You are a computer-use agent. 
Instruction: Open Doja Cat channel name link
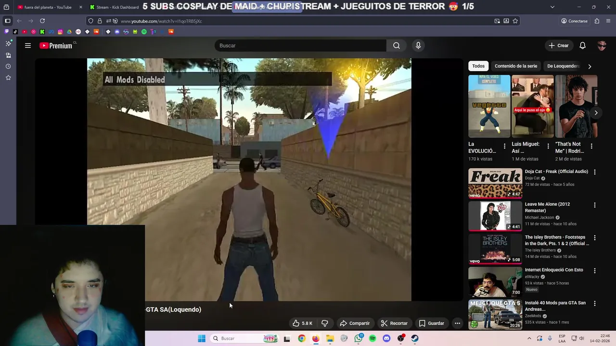pos(532,178)
